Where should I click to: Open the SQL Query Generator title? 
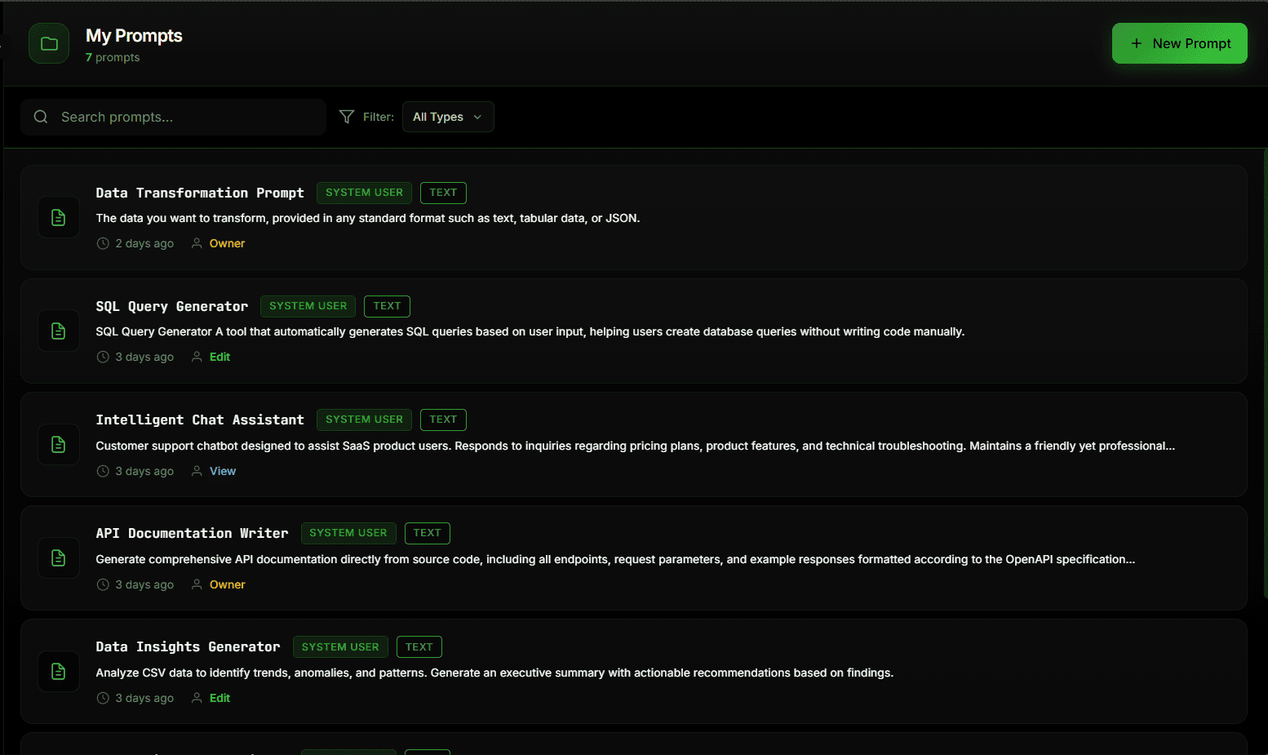pos(172,306)
